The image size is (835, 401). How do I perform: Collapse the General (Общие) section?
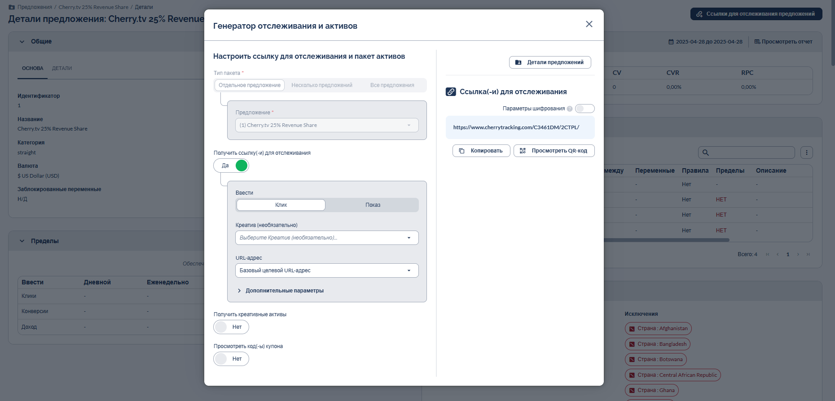click(22, 42)
